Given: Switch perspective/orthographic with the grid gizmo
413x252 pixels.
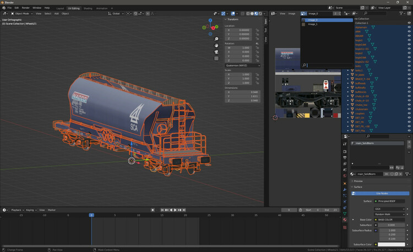Looking at the screenshot, I should pyautogui.click(x=216, y=58).
